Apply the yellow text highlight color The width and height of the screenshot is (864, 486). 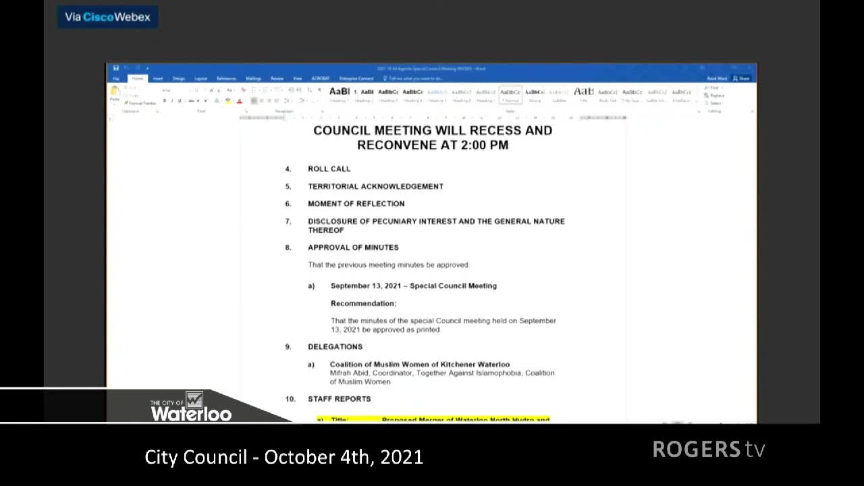[228, 101]
